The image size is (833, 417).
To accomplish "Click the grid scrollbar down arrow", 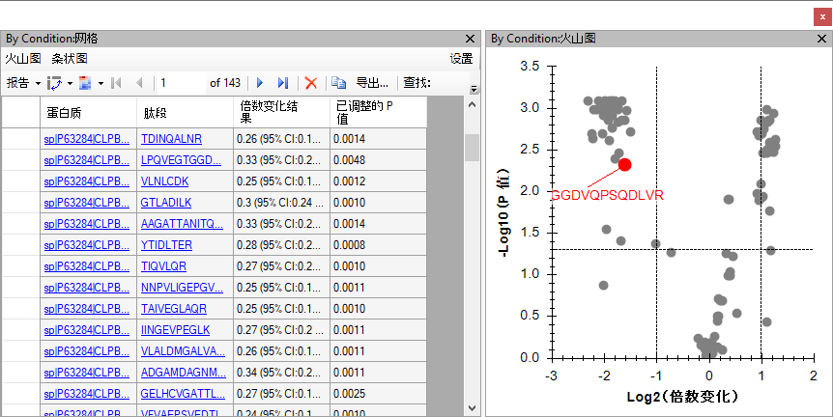I will pyautogui.click(x=473, y=408).
